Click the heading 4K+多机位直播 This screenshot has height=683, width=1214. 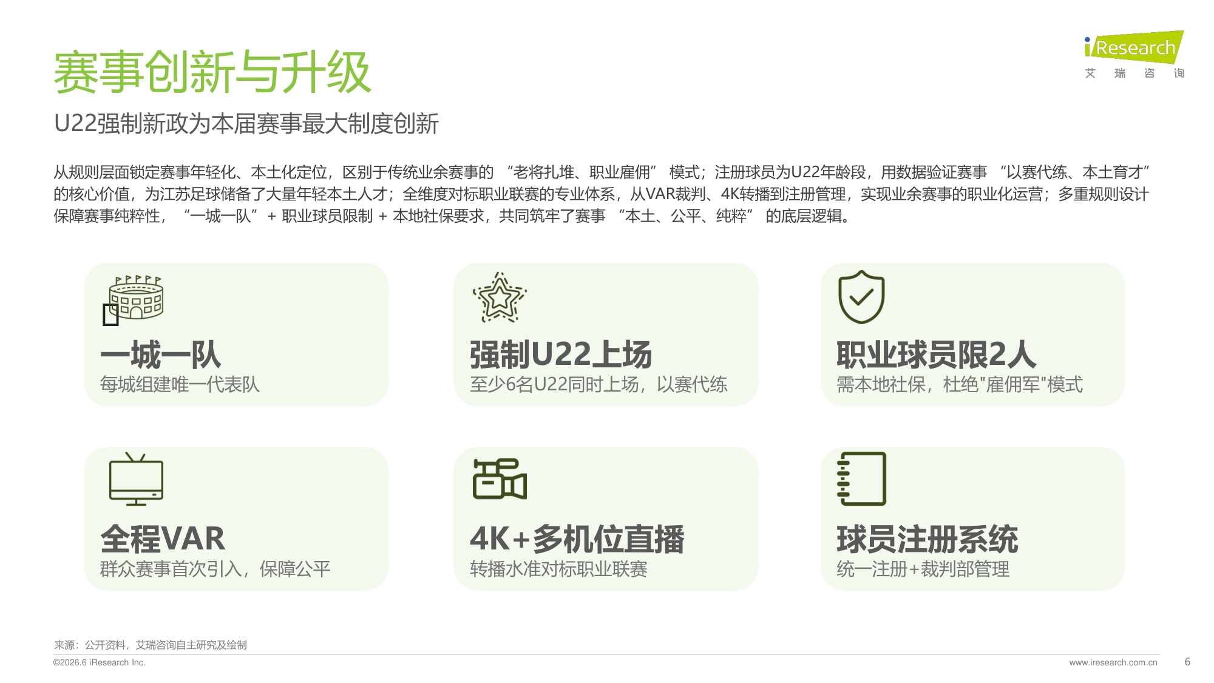point(577,539)
